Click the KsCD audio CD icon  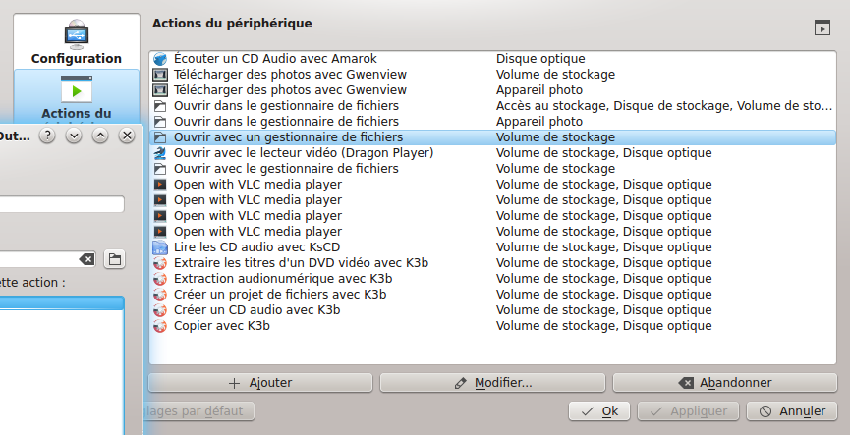tap(161, 247)
